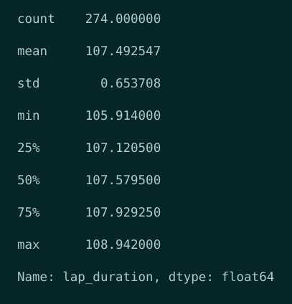Select the max value 108.942000
This screenshot has width=292, height=304.
coord(123,244)
